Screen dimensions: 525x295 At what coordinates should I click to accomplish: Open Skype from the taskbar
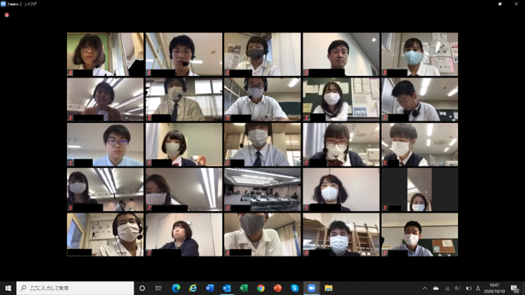coord(294,288)
